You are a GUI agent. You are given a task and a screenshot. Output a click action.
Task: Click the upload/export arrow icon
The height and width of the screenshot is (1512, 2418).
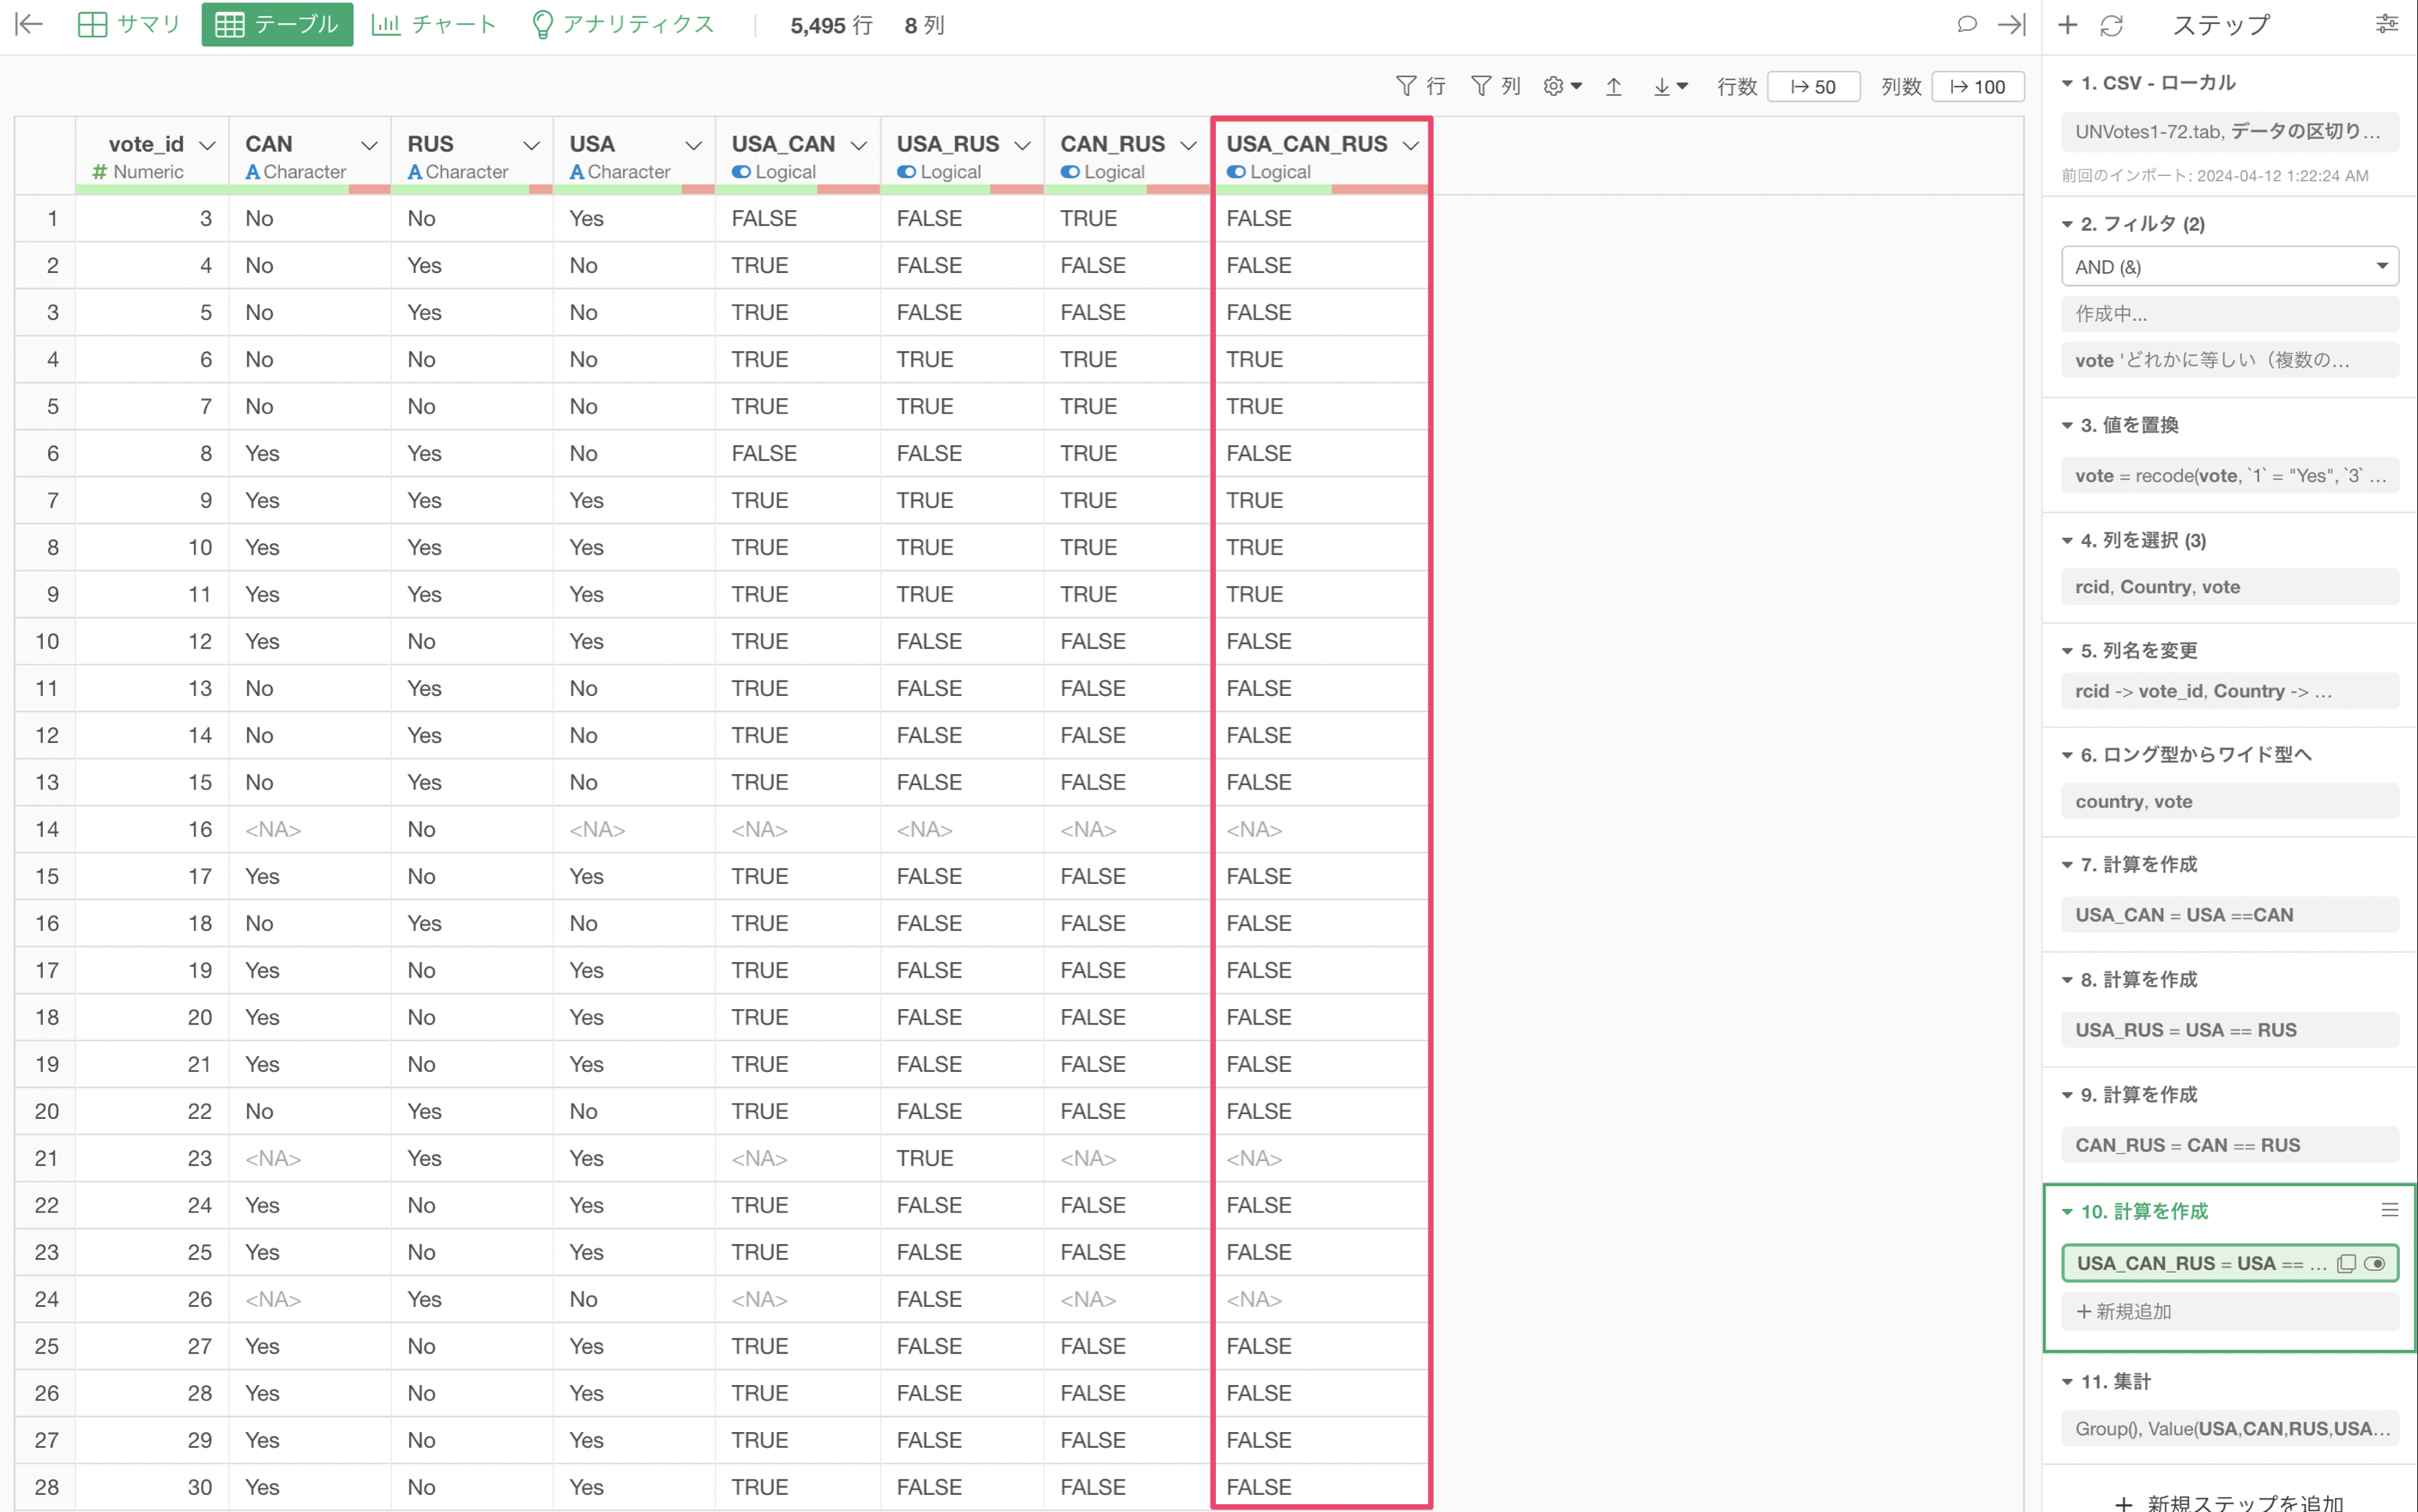click(1613, 87)
